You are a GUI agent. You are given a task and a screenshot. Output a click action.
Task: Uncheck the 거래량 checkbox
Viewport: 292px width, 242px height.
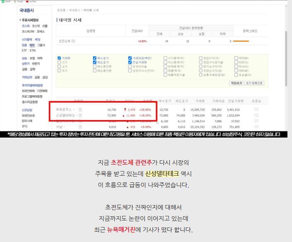coord(59,58)
